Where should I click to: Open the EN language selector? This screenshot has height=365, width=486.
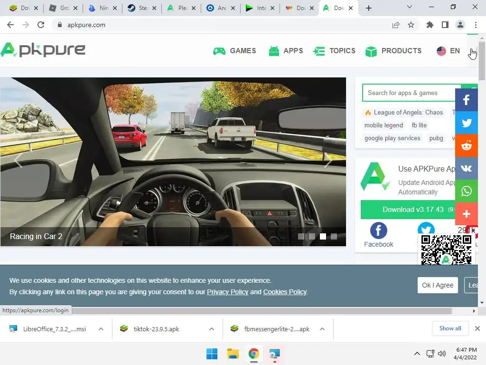pos(448,51)
